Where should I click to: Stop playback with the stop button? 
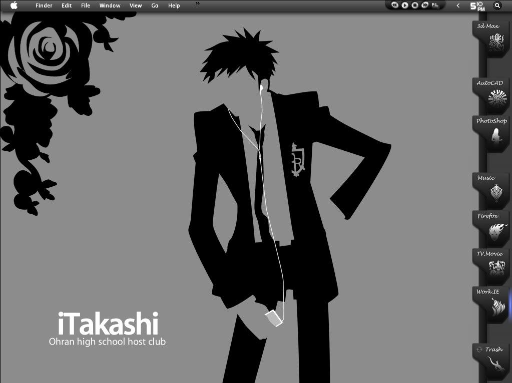415,5
